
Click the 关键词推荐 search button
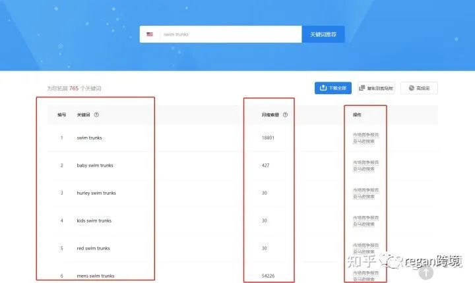(x=323, y=34)
